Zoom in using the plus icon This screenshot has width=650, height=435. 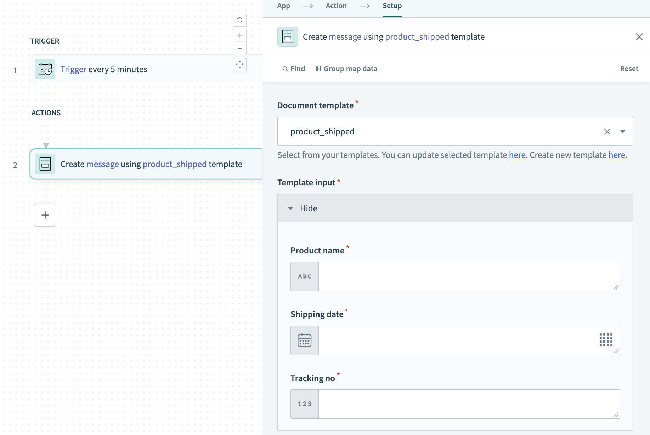pos(240,36)
